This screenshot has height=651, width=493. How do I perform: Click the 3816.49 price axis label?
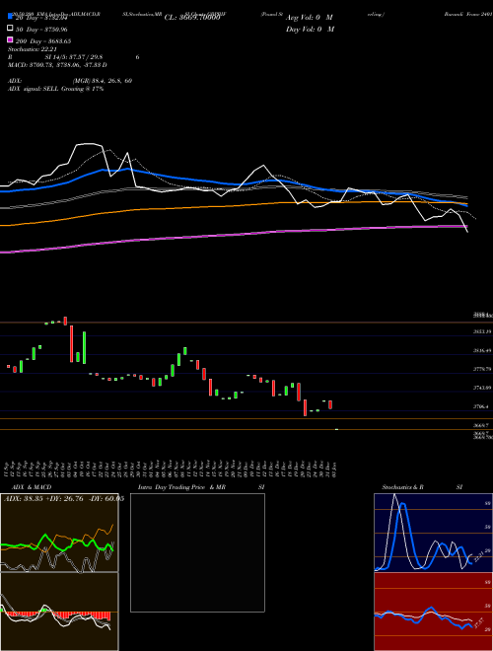click(x=482, y=350)
